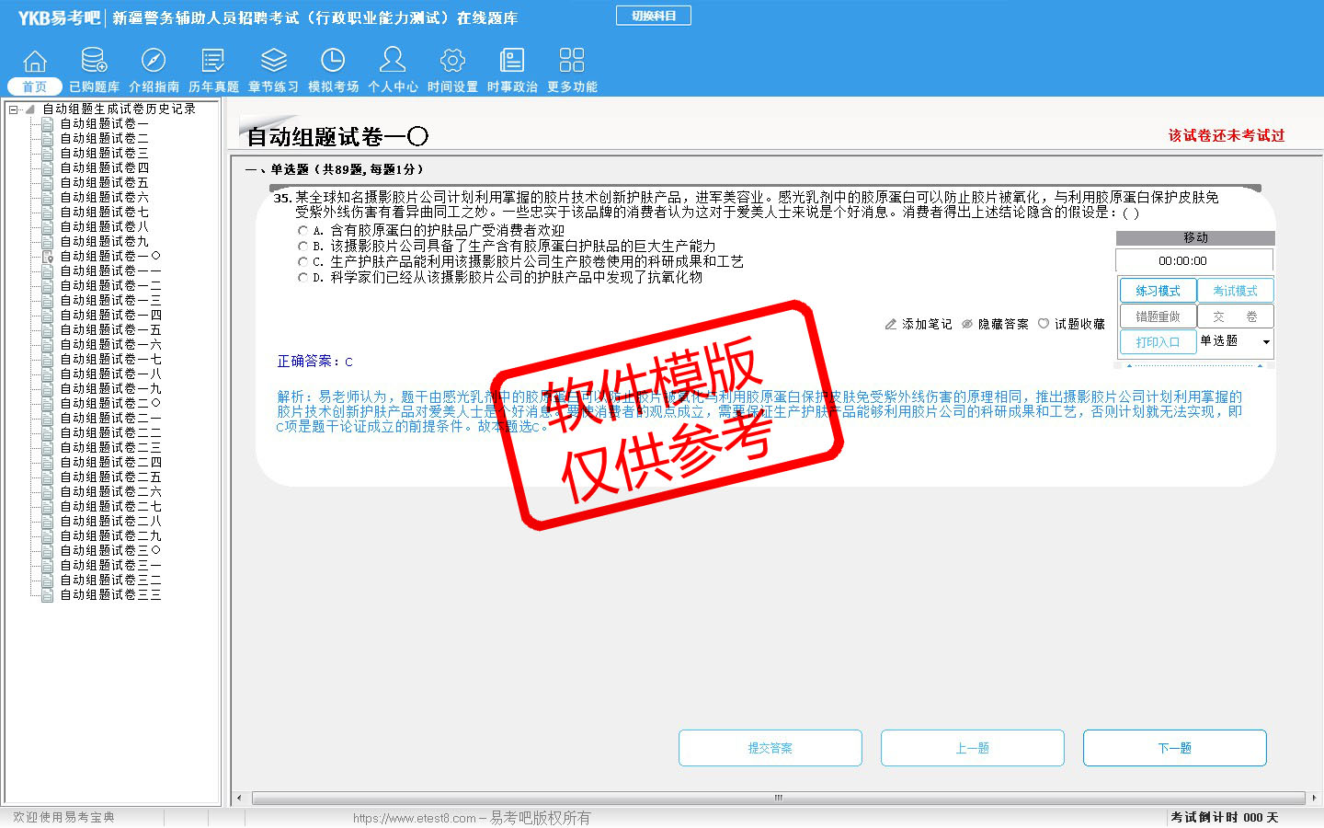This screenshot has width=1324, height=828.
Task: Open 模拟考场 clock icon
Action: tap(333, 62)
